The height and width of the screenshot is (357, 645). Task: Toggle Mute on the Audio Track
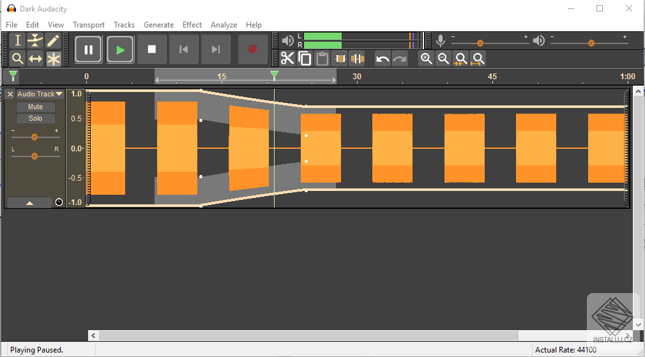[35, 107]
